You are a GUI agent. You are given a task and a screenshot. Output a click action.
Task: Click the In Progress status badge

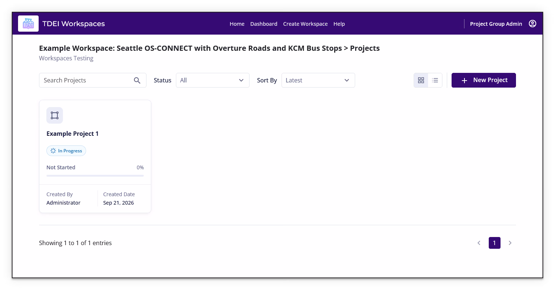66,151
